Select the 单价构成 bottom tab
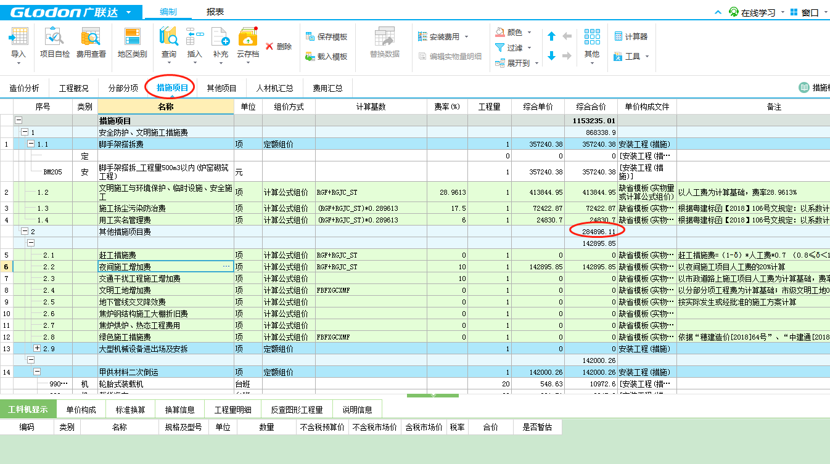830x464 pixels. (x=81, y=409)
